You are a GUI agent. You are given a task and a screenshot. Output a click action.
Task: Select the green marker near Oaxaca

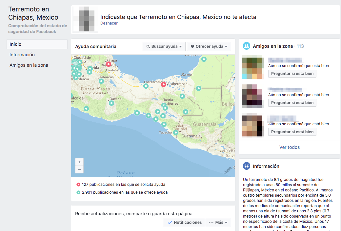111,103
